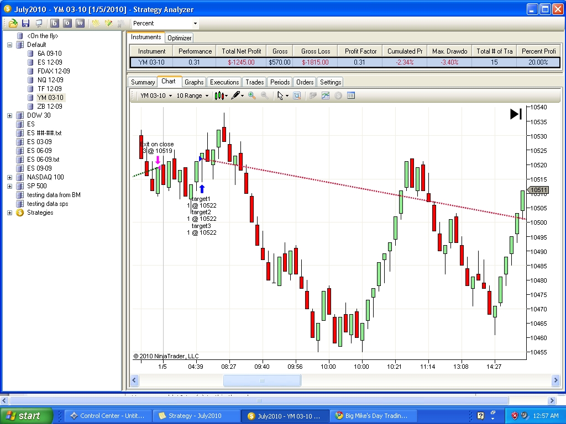Click the 'b' backtest button
566x424 pixels.
coord(55,23)
